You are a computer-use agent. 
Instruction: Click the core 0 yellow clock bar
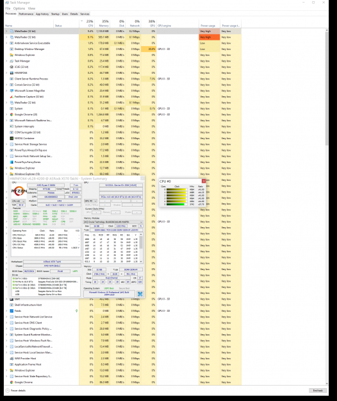(176, 189)
